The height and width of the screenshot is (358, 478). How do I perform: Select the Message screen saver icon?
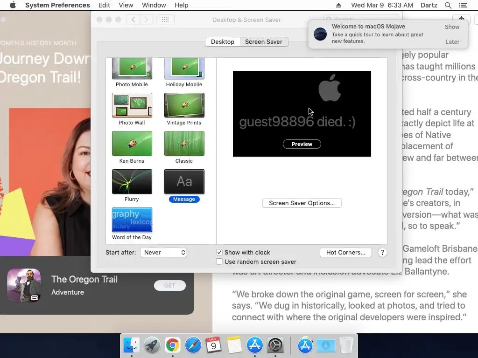[184, 182]
